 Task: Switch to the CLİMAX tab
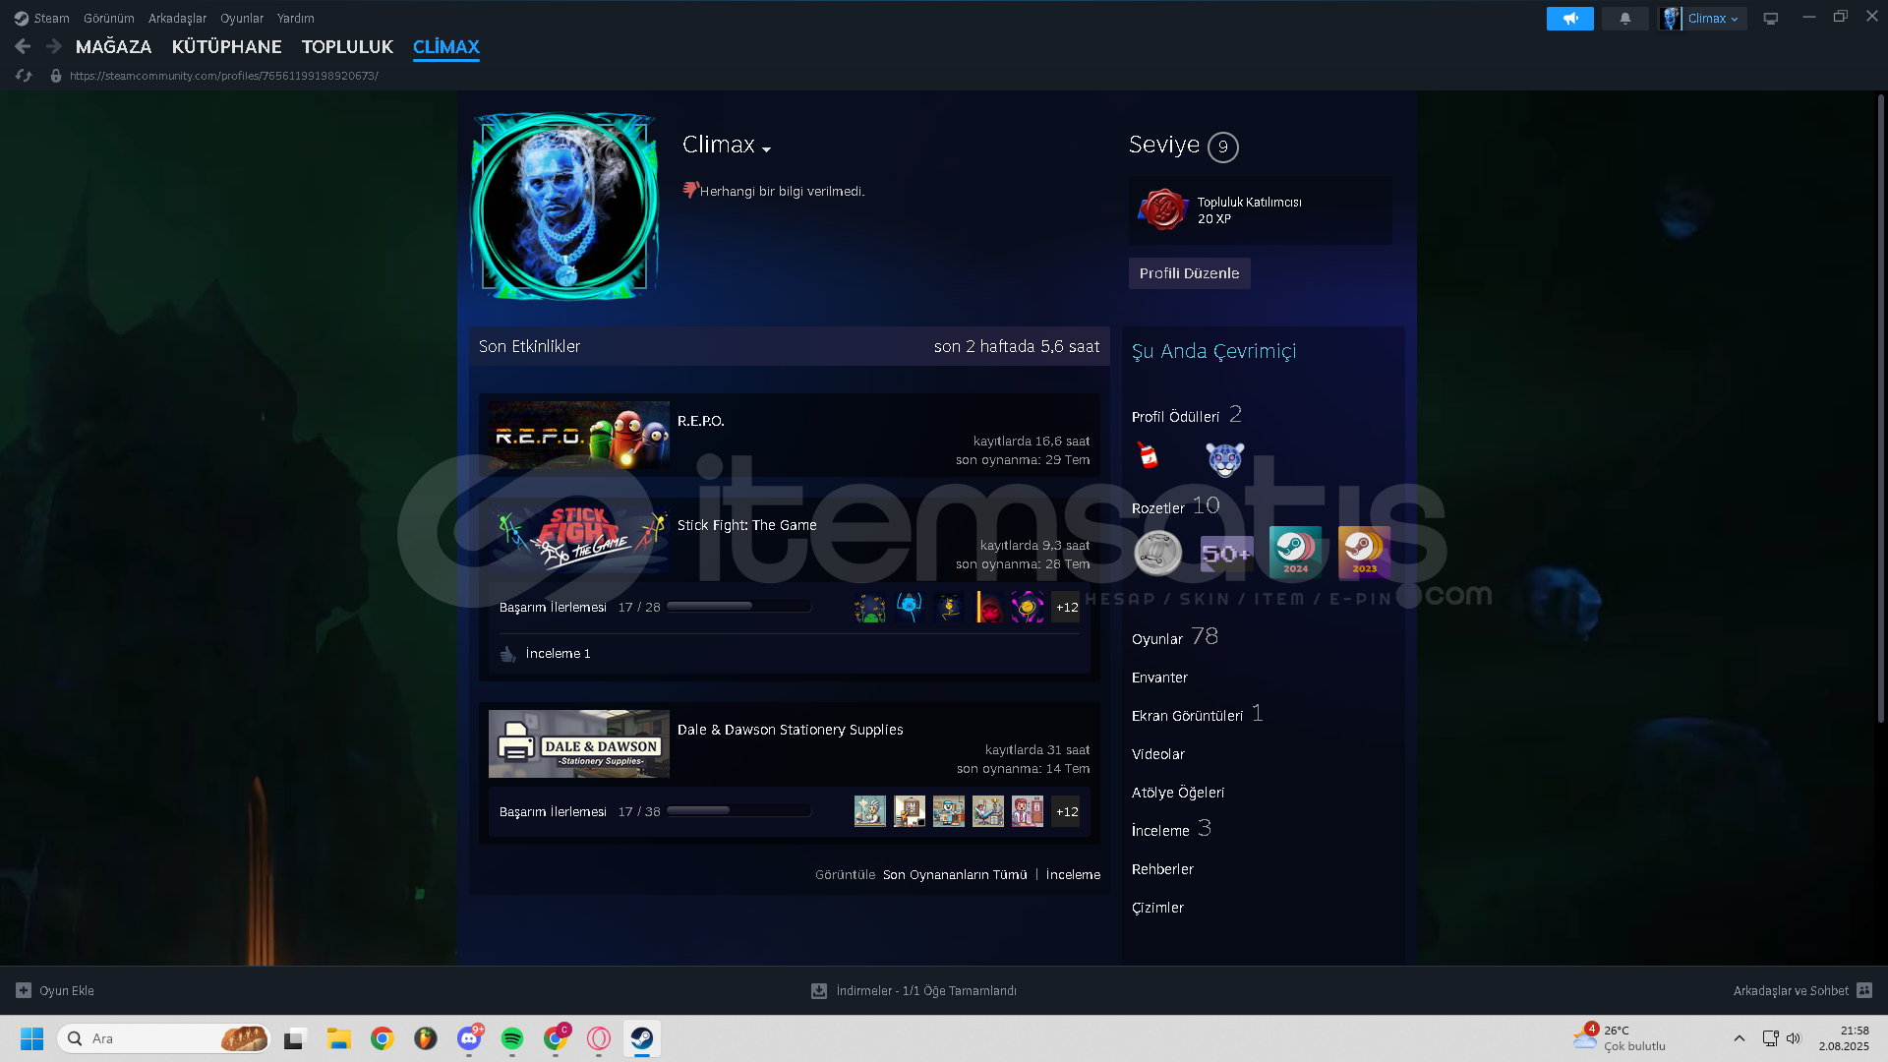(x=446, y=47)
